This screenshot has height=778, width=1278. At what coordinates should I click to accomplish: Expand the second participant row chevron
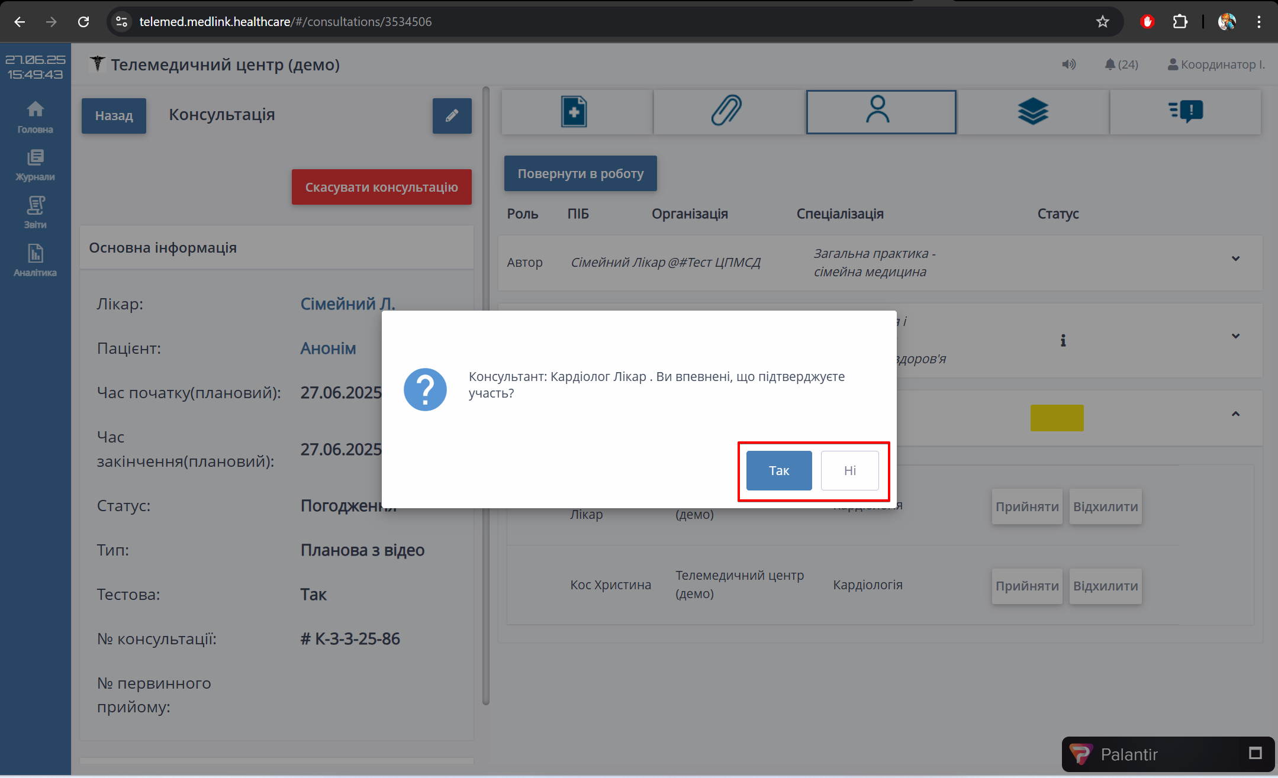click(1235, 336)
